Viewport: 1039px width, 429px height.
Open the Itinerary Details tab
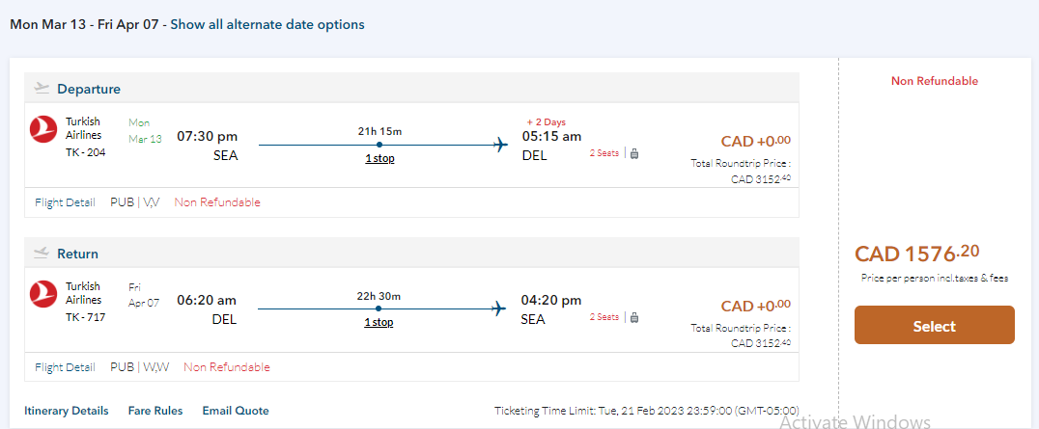[x=67, y=411]
